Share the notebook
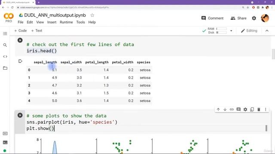Image resolution: width=275 pixels, height=154 pixels. tap(238, 18)
